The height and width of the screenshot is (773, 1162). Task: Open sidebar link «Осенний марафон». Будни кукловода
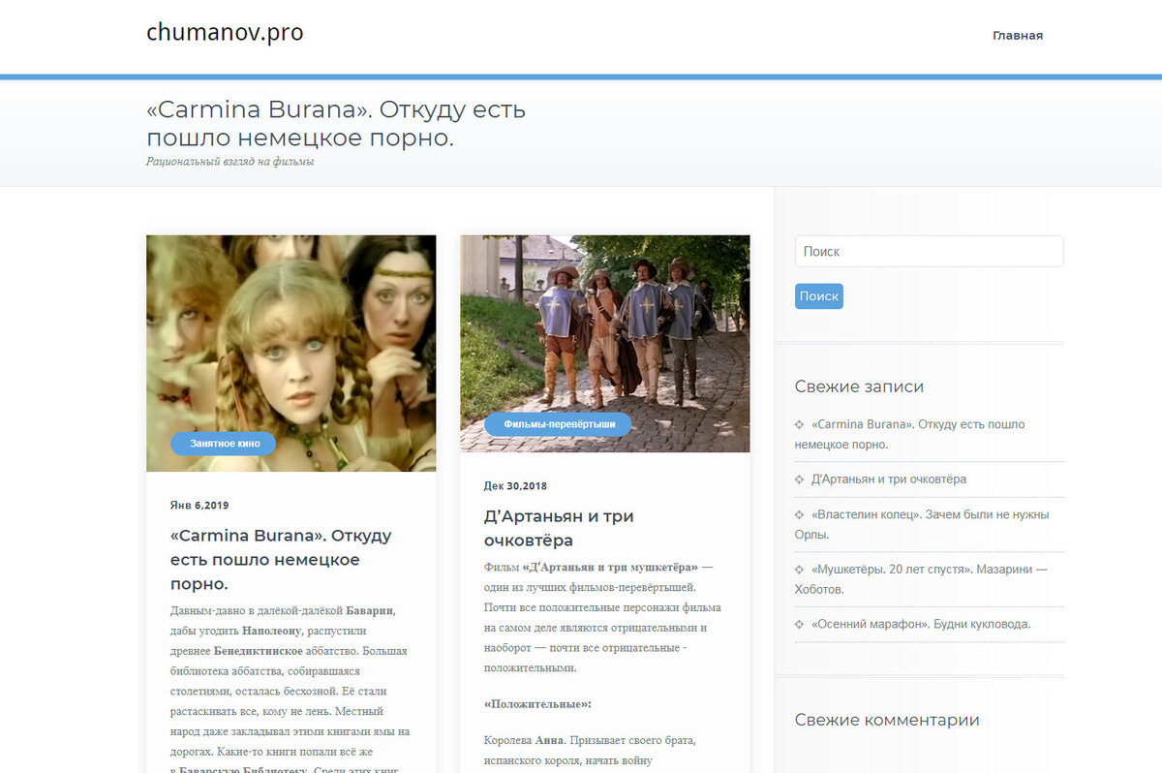[922, 624]
